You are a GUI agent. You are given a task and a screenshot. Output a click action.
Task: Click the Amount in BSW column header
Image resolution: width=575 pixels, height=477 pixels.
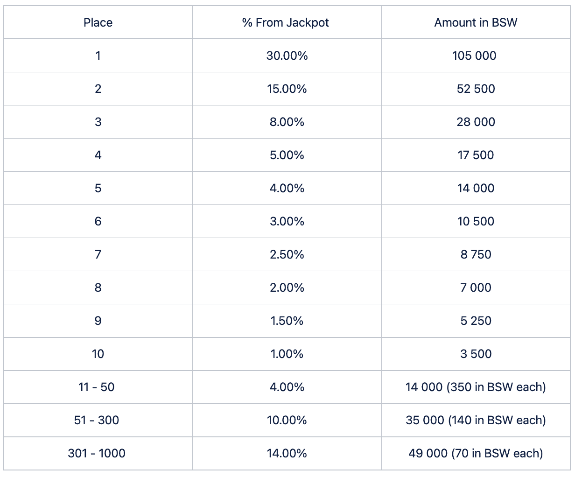476,22
